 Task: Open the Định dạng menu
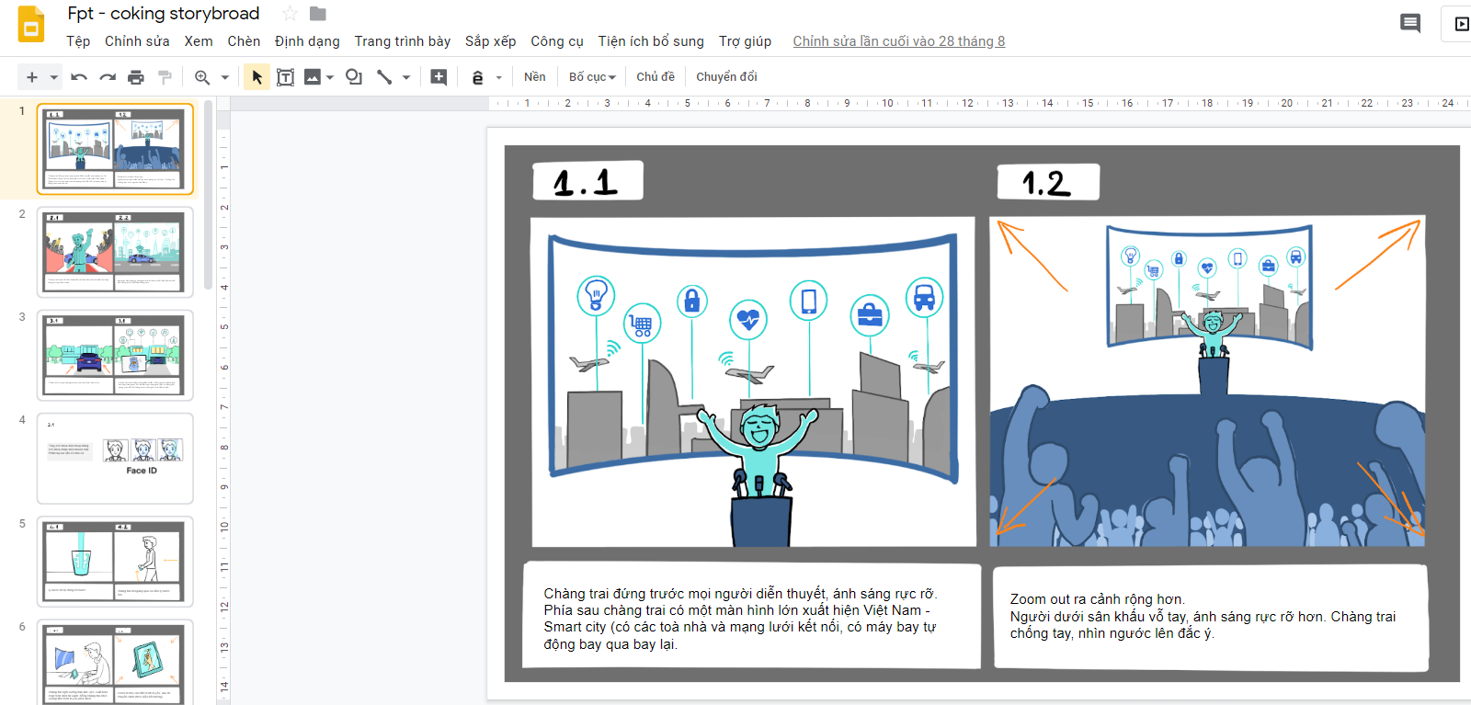(307, 41)
